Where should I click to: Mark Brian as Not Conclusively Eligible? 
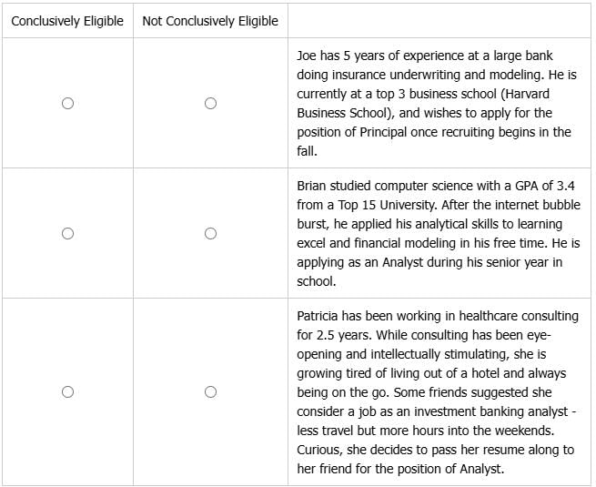pos(210,234)
